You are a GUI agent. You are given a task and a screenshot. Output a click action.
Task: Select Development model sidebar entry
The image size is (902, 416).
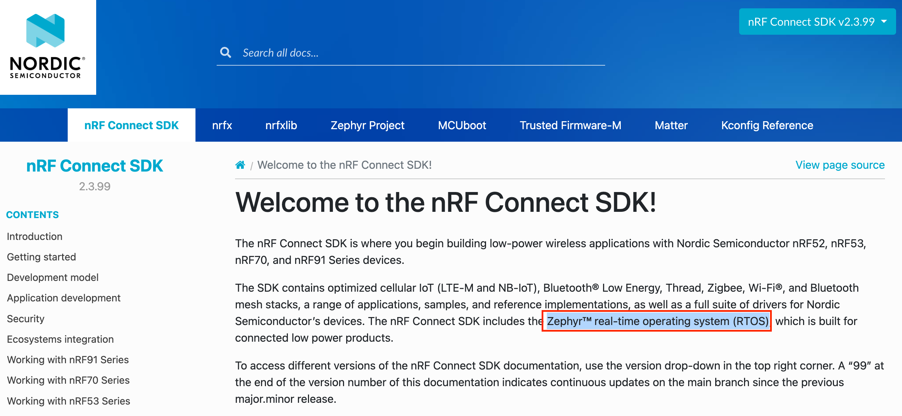pos(52,277)
